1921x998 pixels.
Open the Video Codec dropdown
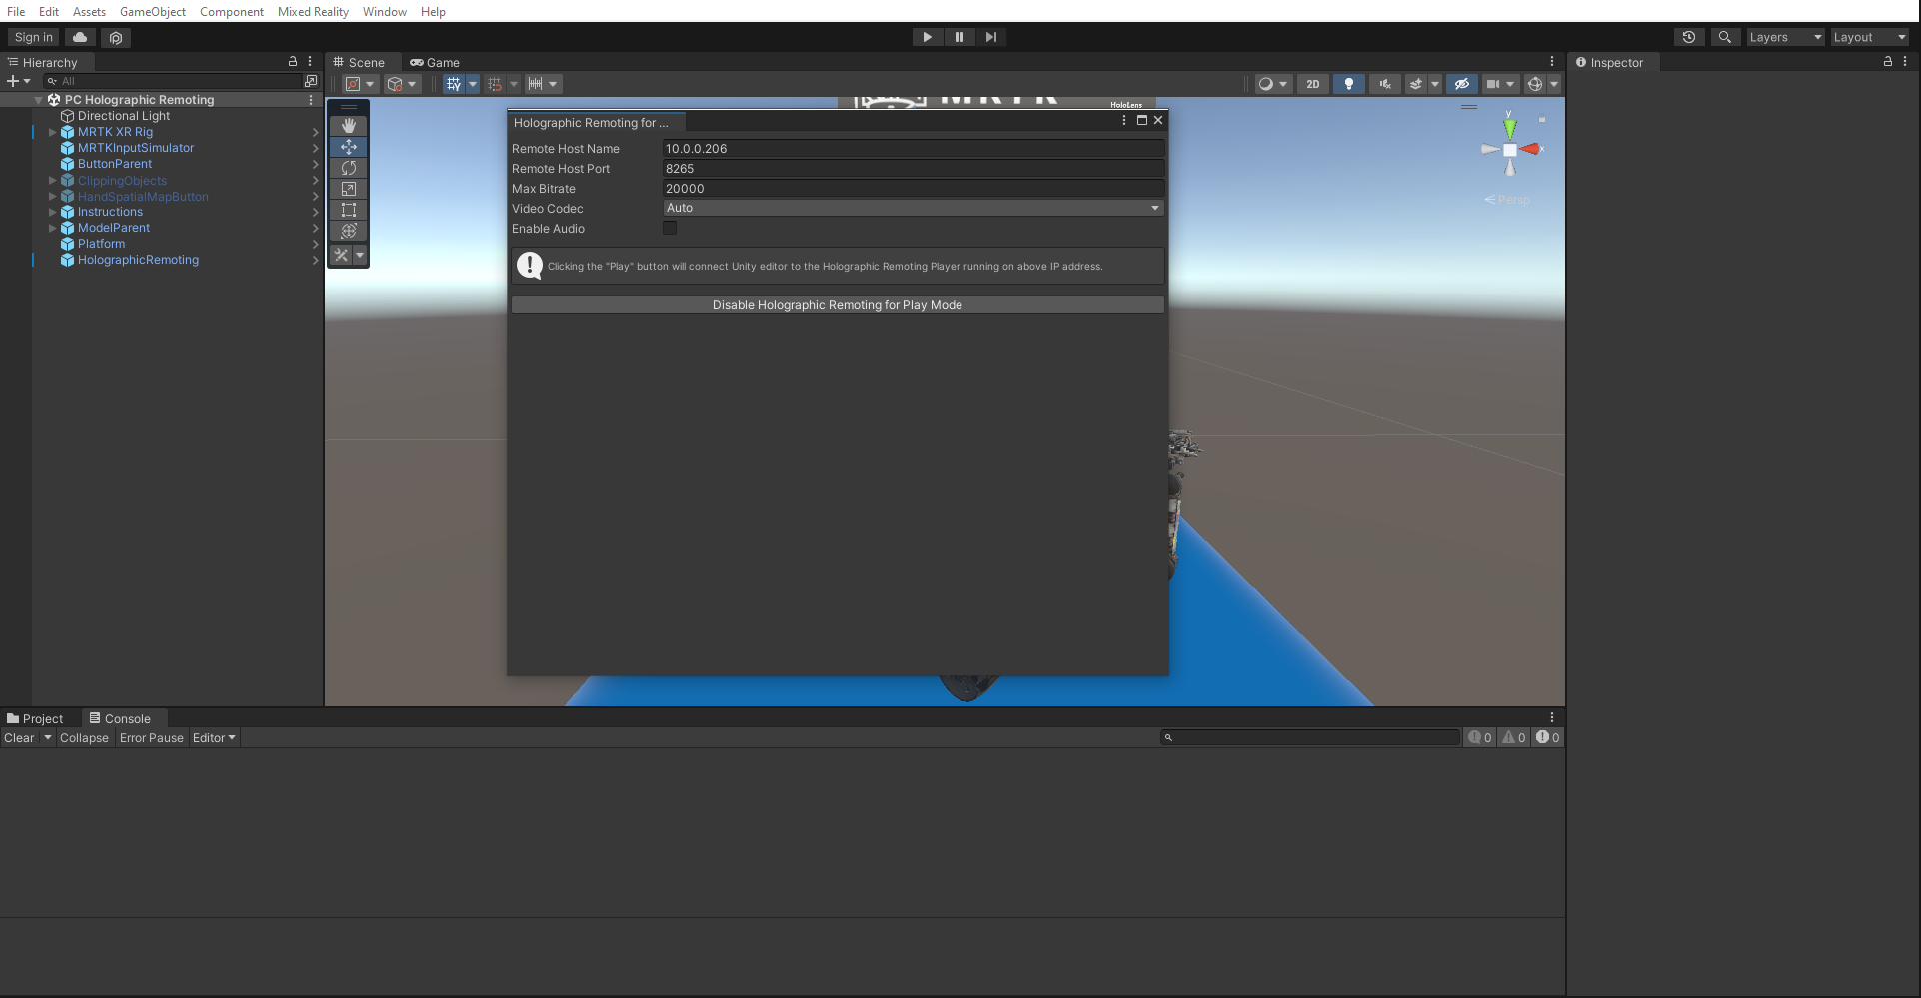coord(913,208)
